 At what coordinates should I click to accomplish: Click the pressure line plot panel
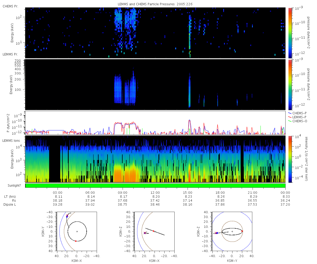tap(155, 123)
